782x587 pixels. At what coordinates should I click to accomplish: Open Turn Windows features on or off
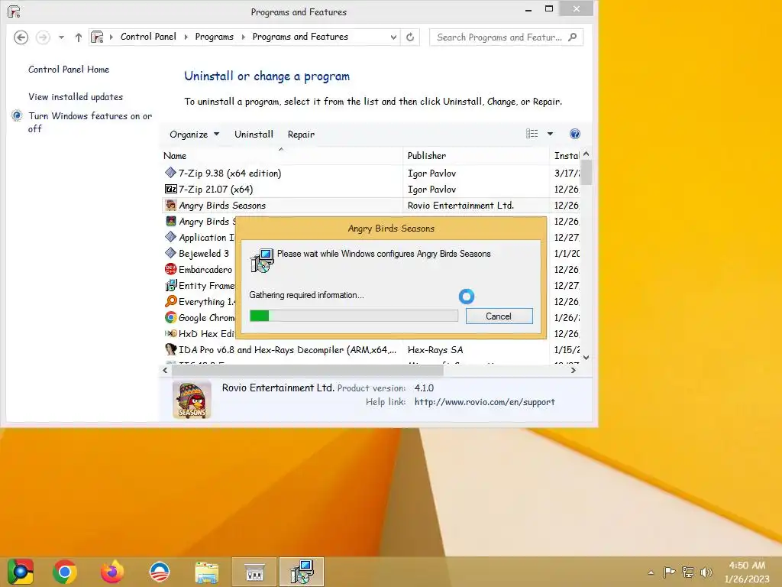point(90,122)
